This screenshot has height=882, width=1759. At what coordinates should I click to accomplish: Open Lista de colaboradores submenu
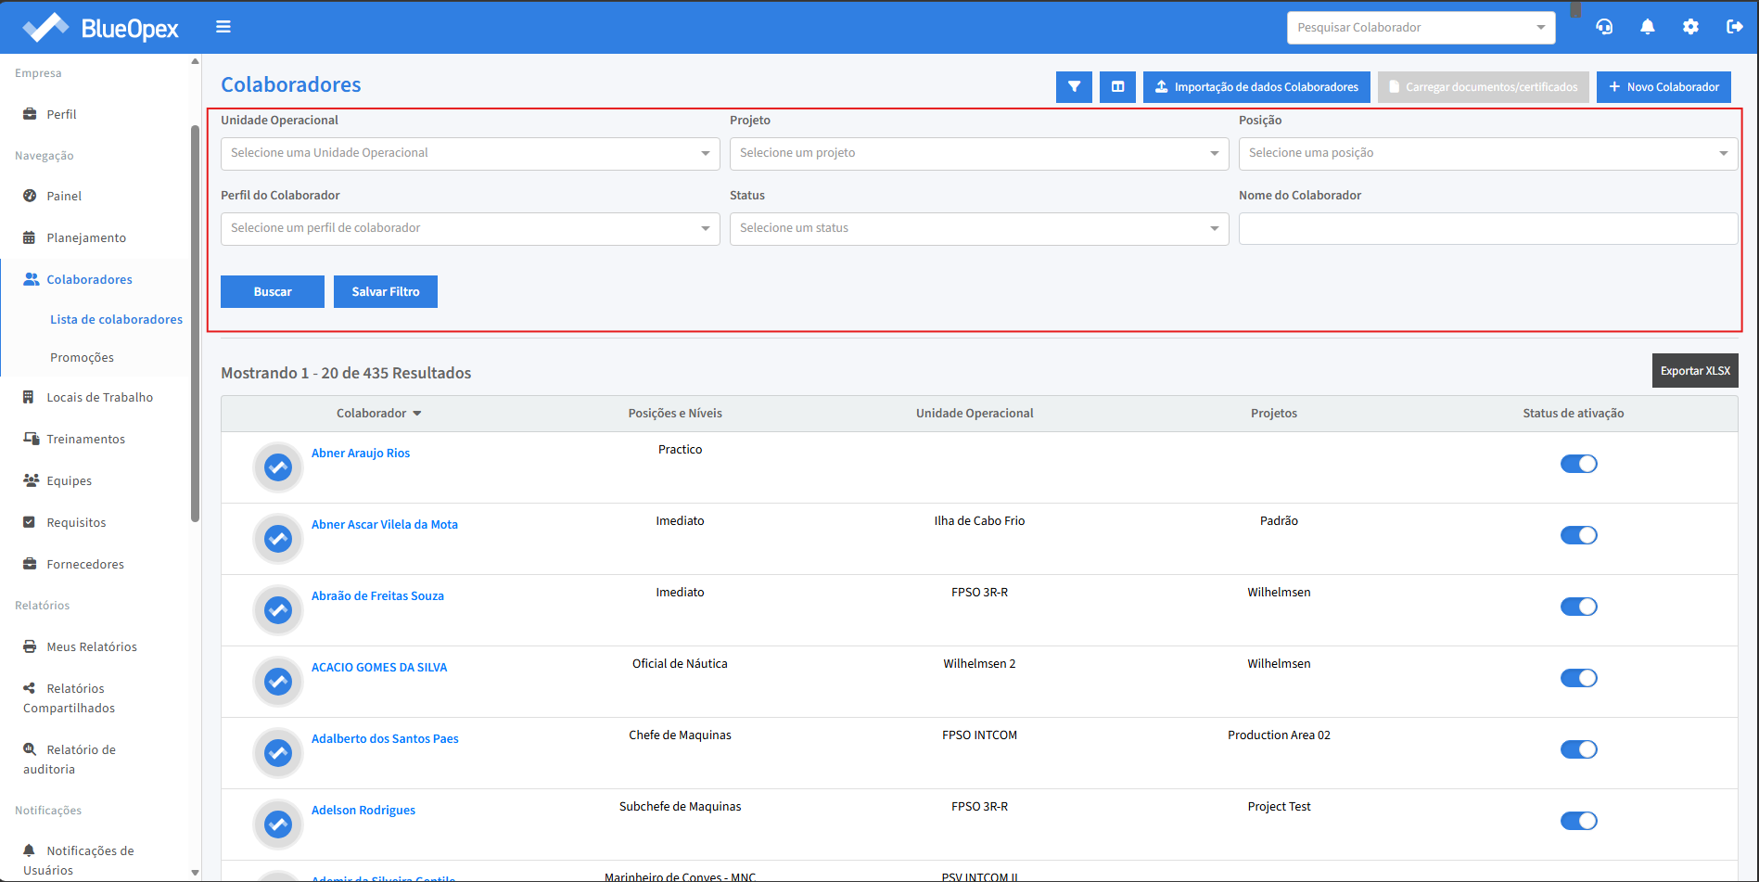[x=116, y=319]
